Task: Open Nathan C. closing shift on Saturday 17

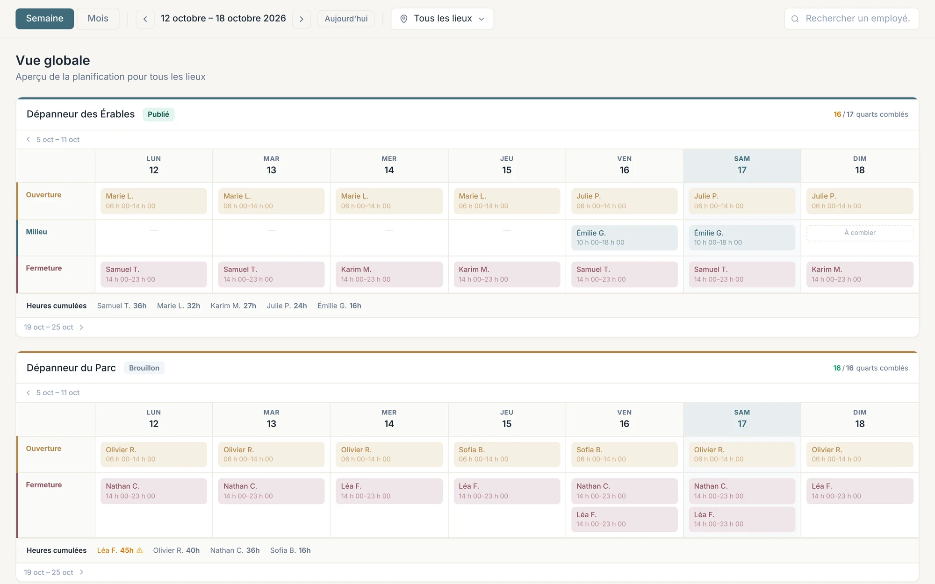Action: [x=742, y=491]
